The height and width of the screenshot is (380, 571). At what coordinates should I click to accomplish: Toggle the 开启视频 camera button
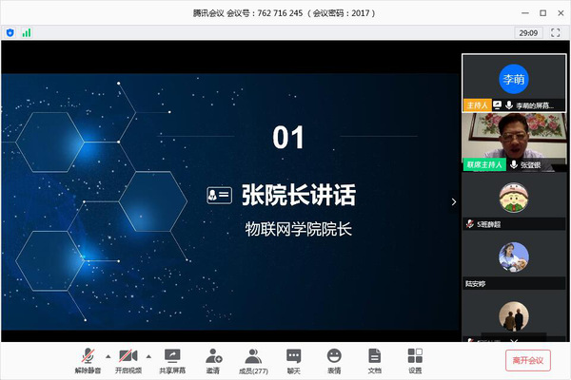(x=128, y=357)
